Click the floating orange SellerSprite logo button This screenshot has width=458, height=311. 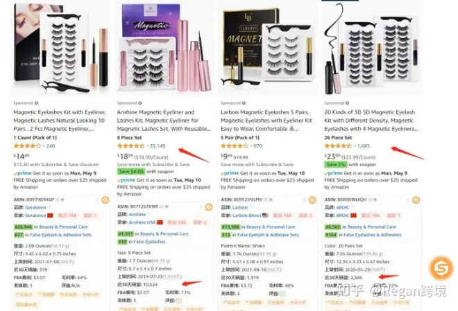pyautogui.click(x=441, y=267)
